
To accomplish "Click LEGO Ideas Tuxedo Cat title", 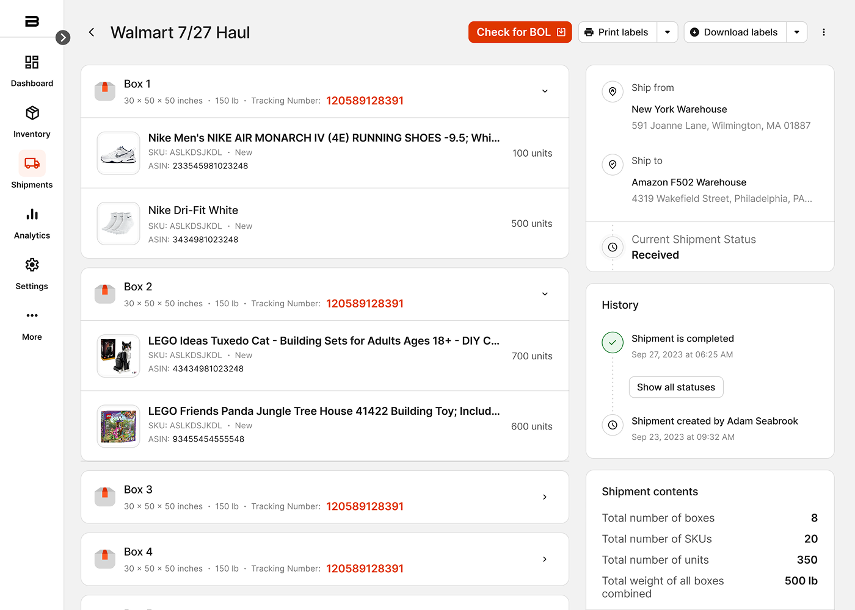I will [324, 341].
